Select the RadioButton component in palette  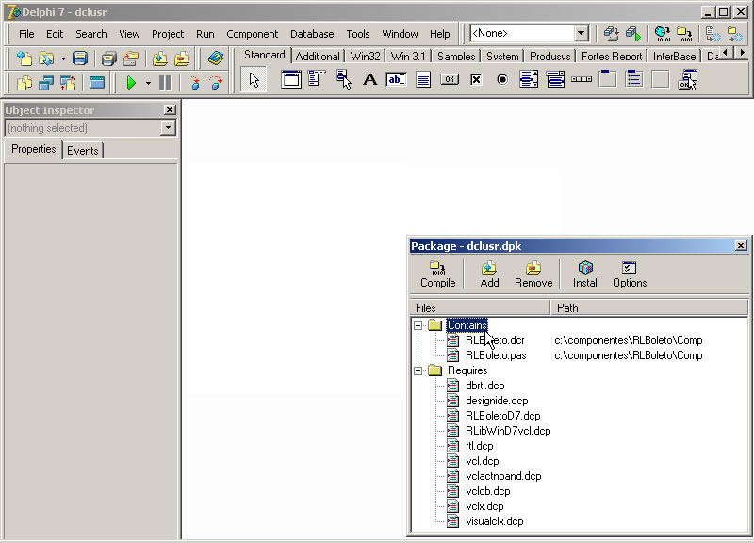502,80
